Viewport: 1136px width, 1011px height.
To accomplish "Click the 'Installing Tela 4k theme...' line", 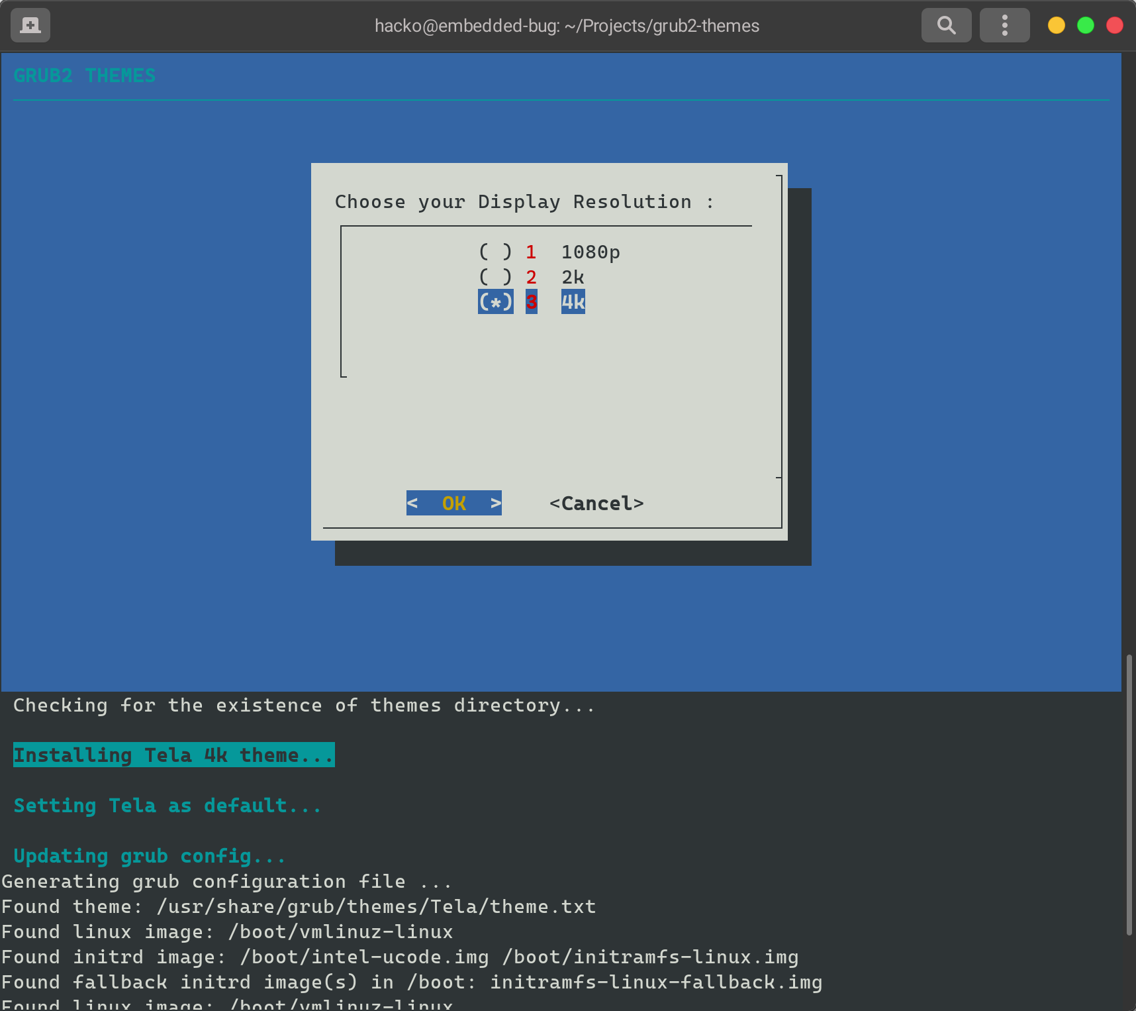I will pyautogui.click(x=174, y=755).
